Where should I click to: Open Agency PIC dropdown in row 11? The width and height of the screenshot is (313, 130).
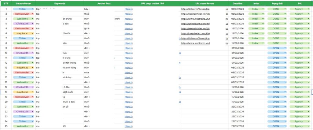coord(300,58)
